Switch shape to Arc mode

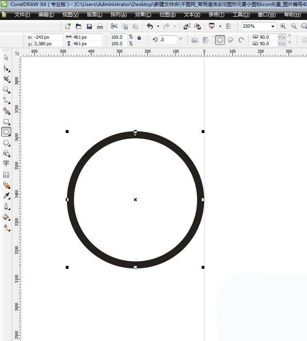pos(241,40)
